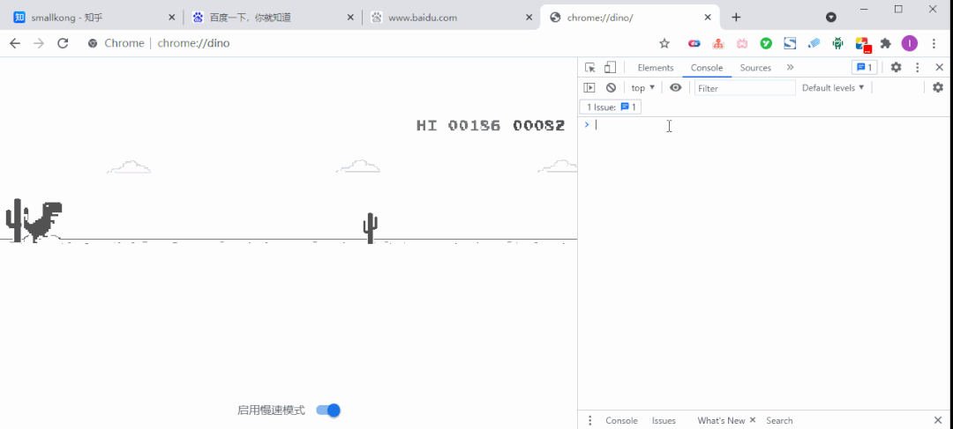Close the DevTools panel
The image size is (953, 429).
click(939, 67)
